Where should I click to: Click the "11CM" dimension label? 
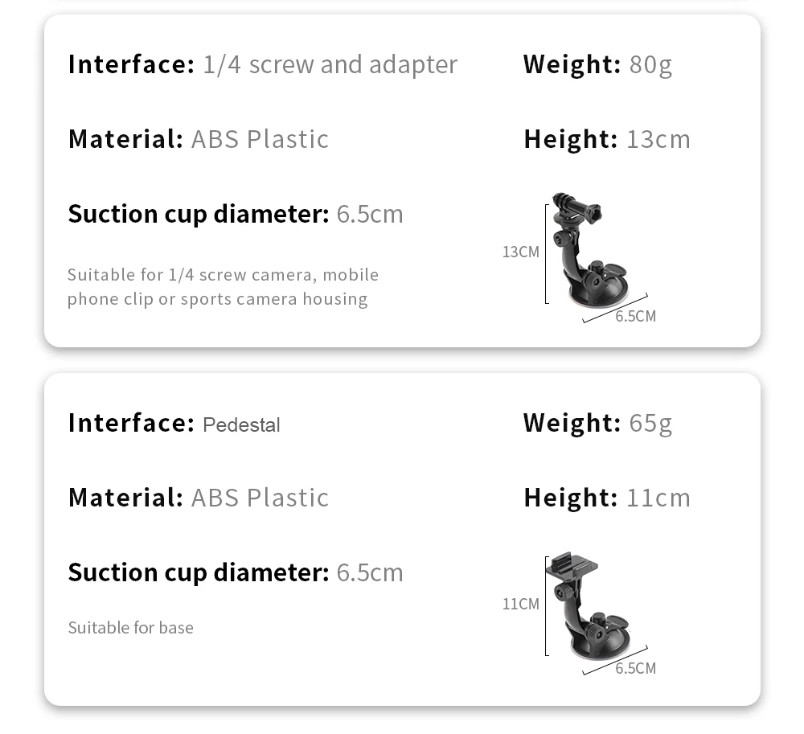coord(521,604)
